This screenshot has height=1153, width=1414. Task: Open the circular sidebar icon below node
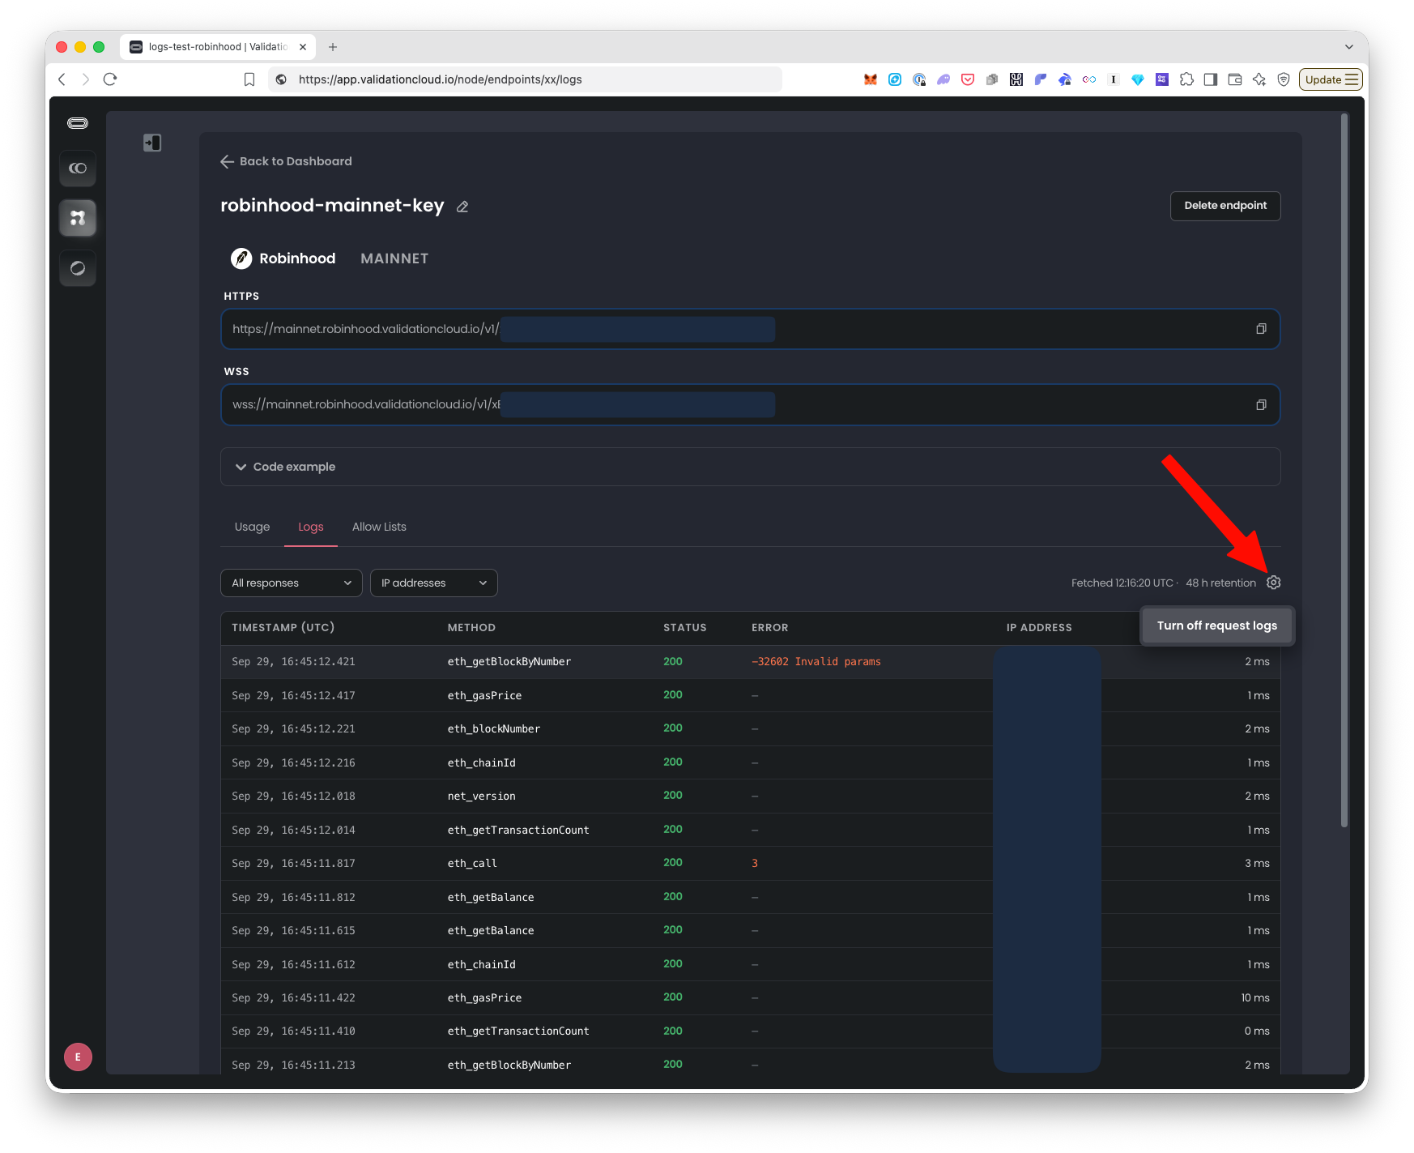coord(78,268)
